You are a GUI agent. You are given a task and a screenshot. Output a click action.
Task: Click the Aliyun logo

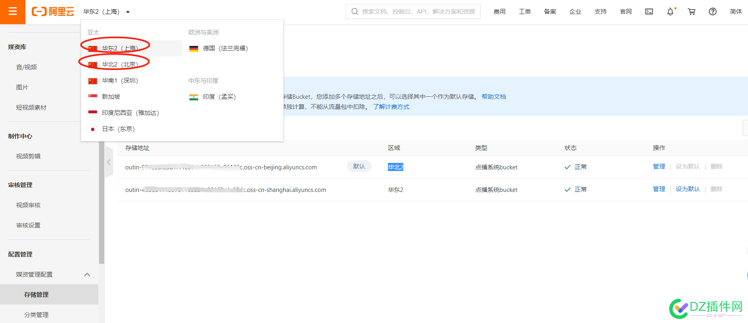point(53,12)
